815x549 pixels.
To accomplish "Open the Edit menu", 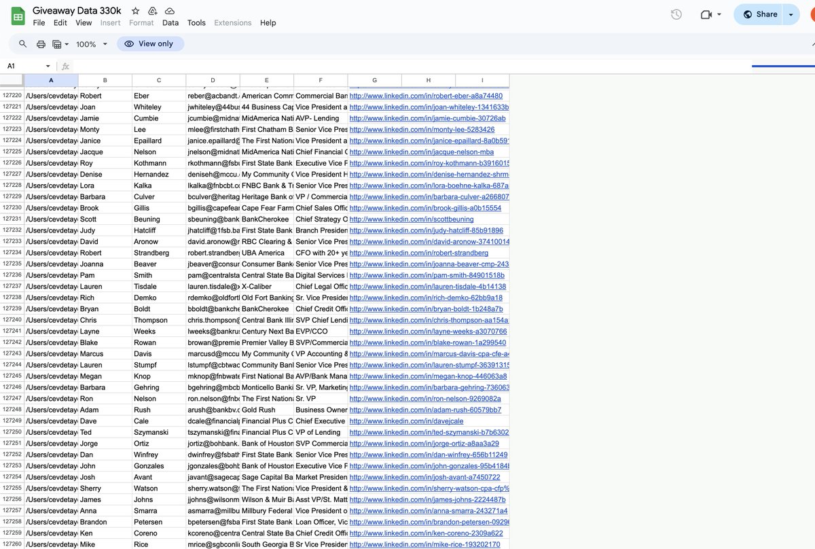I will click(60, 22).
